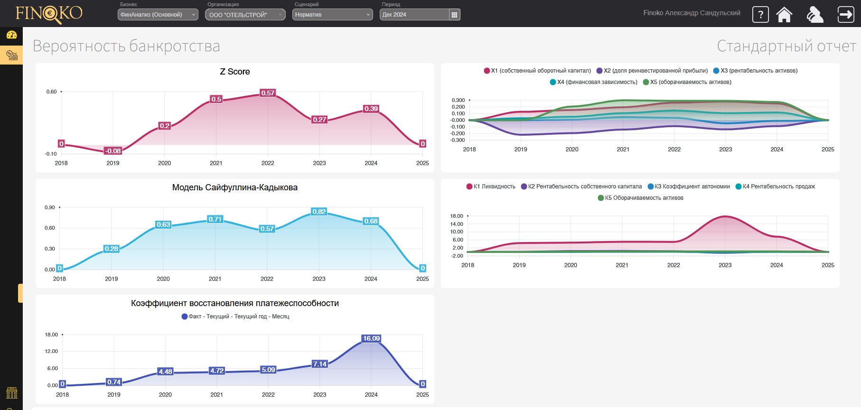Click the FINOKO logo
This screenshot has height=410, width=861.
tap(48, 14)
